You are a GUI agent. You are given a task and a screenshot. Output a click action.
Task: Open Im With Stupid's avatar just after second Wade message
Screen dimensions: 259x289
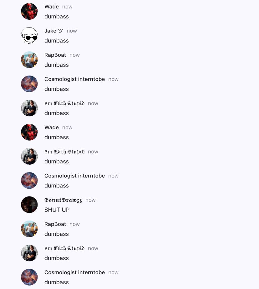click(29, 156)
